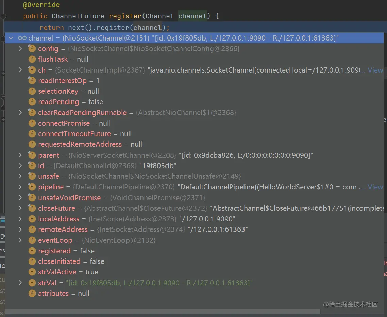Open View link on the pipeline row
The image size is (387, 317).
(x=375, y=187)
